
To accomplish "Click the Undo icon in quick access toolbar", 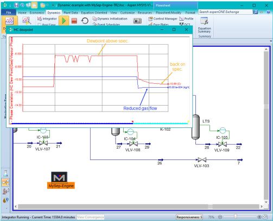I will 22,5.
